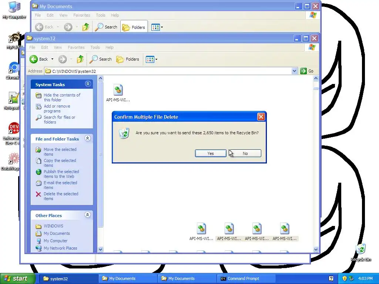This screenshot has height=284, width=379.
Task: Close the Confirm Multiple File Delete dialog
Action: coord(261,117)
